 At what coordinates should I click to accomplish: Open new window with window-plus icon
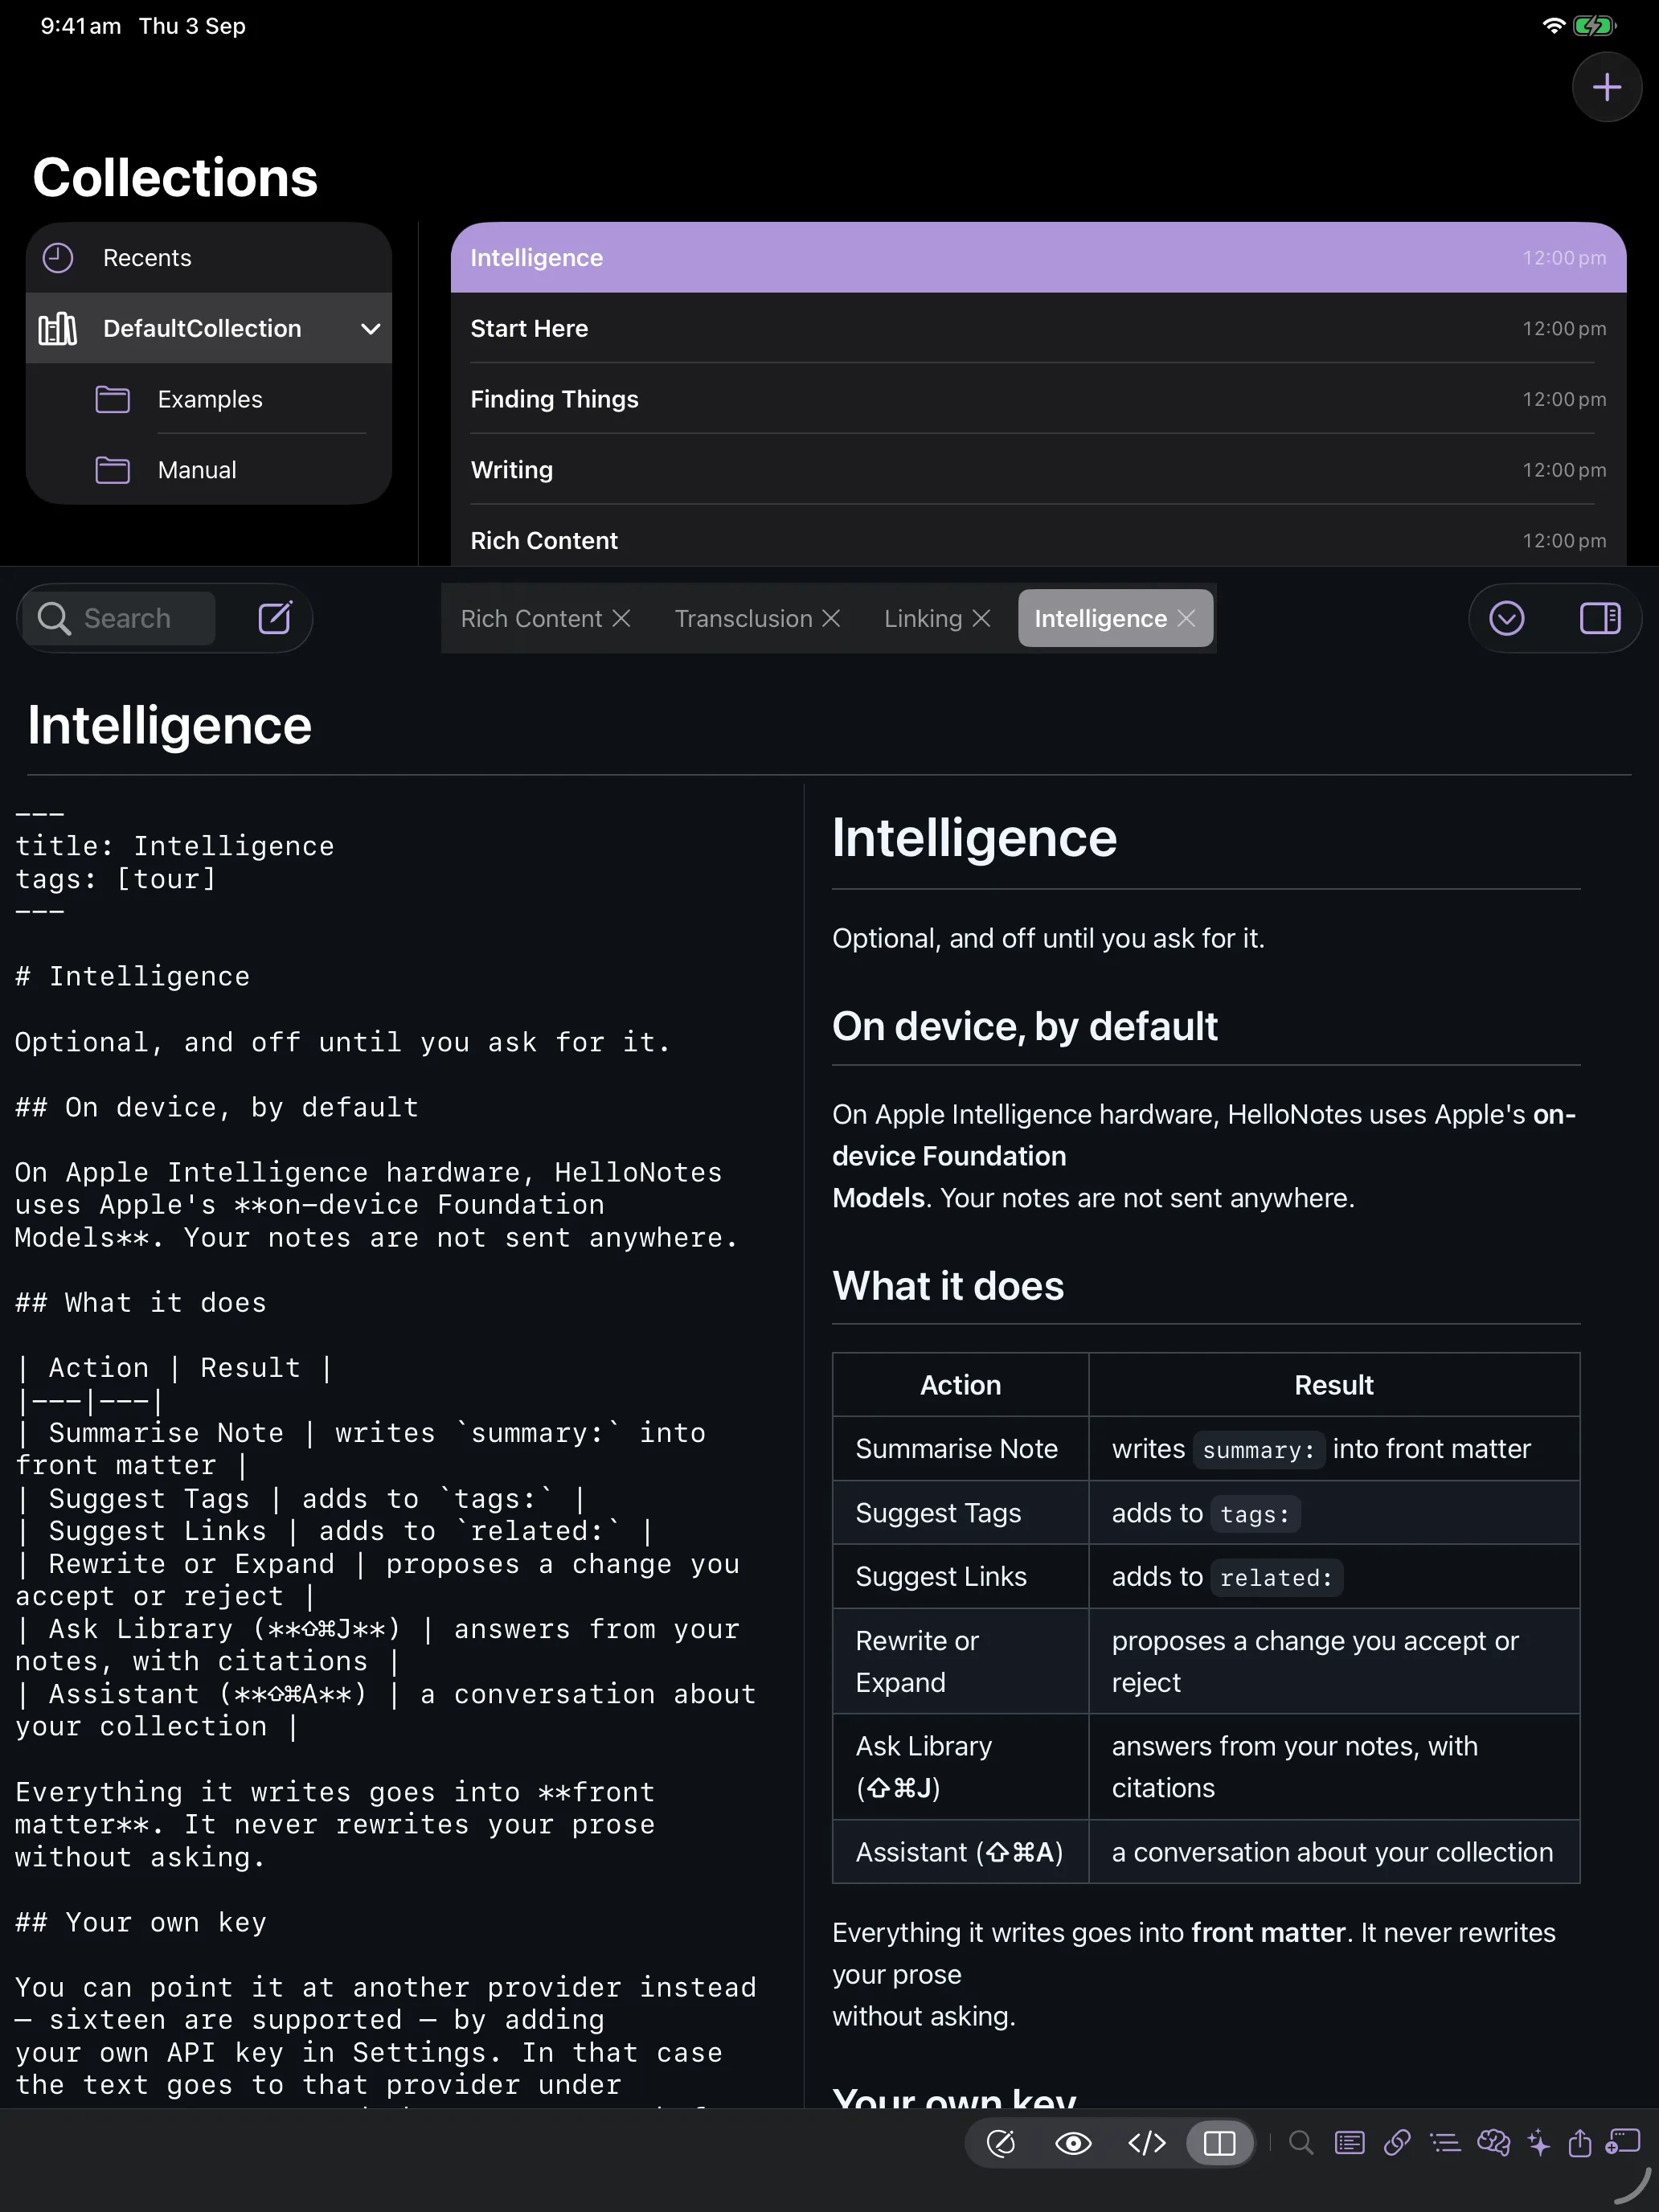click(1623, 2141)
